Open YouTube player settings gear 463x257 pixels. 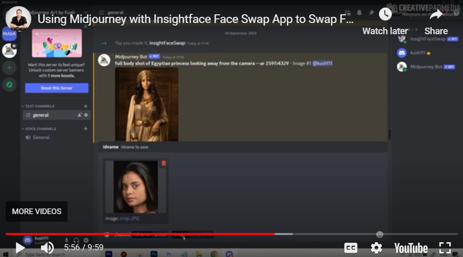pos(376,248)
